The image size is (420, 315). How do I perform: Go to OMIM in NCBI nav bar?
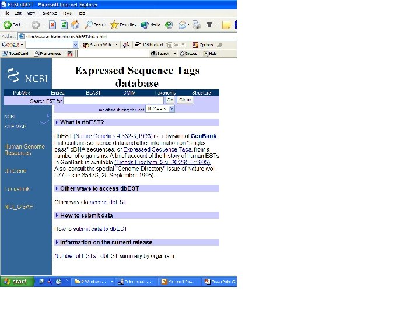(x=129, y=93)
